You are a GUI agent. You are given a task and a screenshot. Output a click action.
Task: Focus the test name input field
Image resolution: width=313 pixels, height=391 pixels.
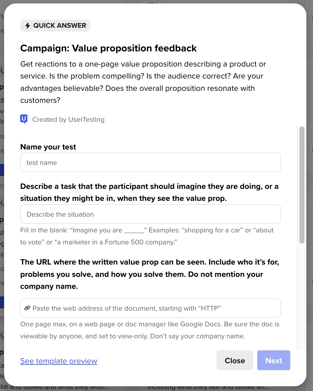pos(150,162)
